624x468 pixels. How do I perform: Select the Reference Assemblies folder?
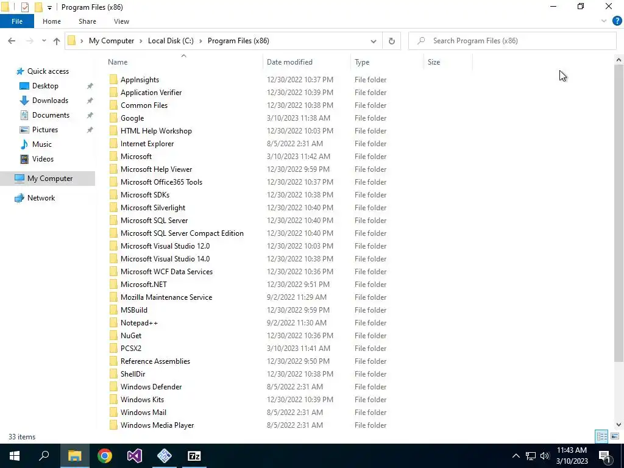[x=155, y=361]
